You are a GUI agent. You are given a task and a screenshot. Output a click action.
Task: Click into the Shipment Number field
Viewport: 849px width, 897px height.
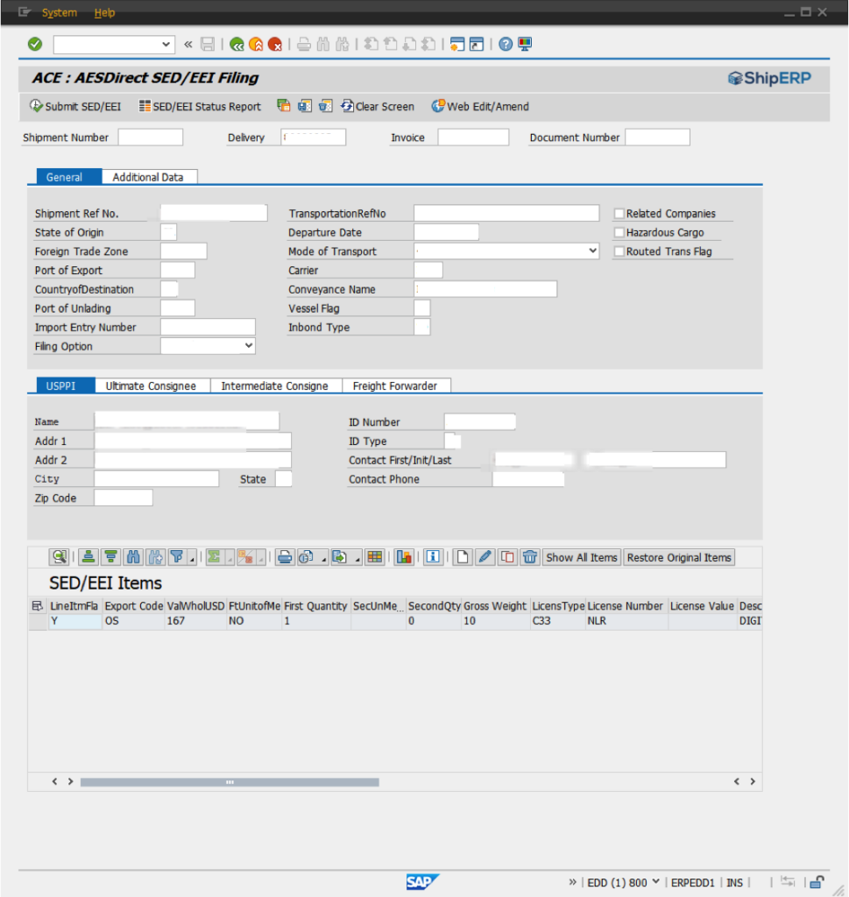[151, 138]
